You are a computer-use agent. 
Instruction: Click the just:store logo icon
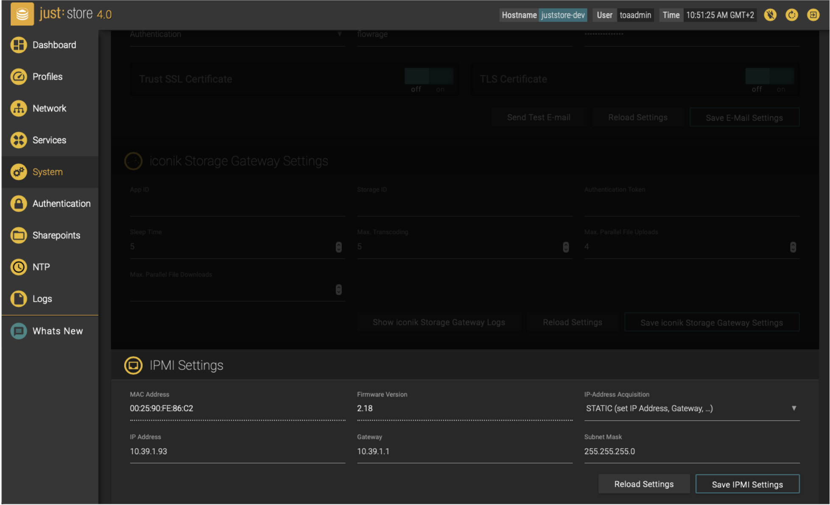coord(22,14)
